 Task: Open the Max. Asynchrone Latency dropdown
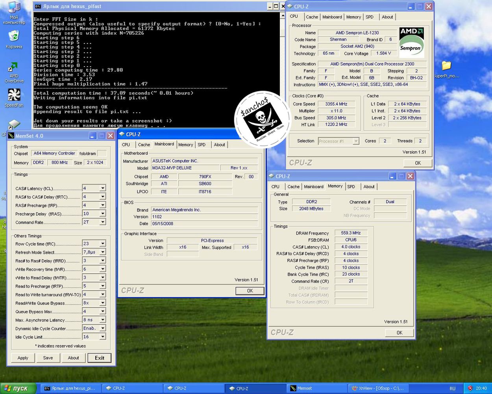102,320
